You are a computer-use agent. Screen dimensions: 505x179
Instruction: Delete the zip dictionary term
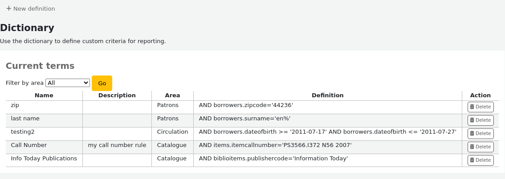click(481, 107)
